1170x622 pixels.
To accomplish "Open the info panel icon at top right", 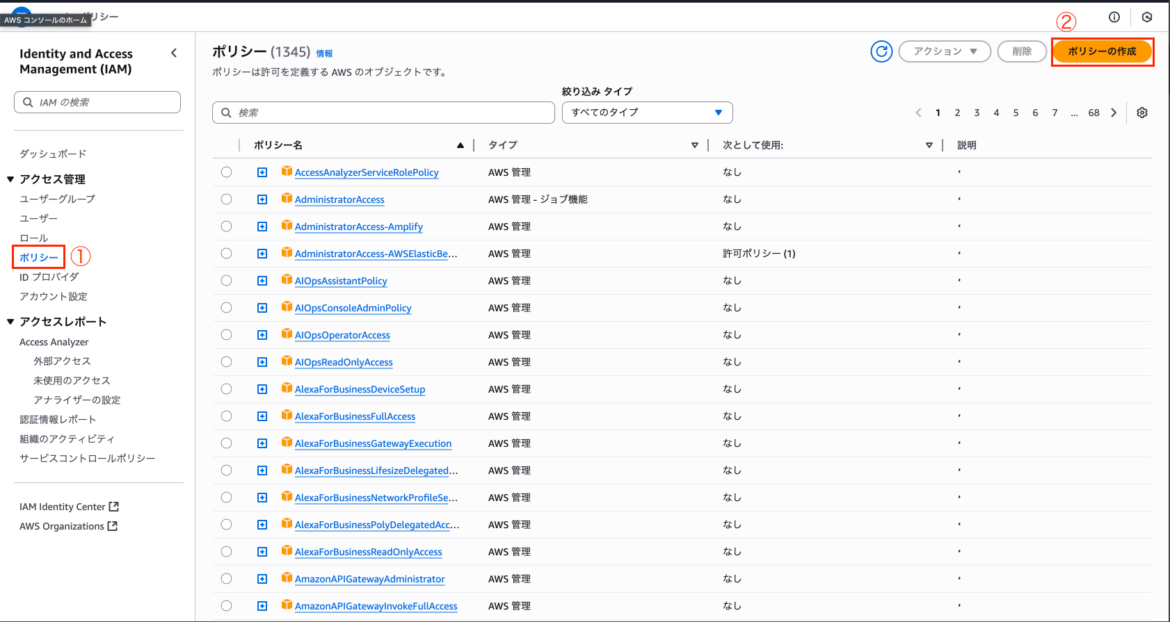I will (x=1114, y=17).
